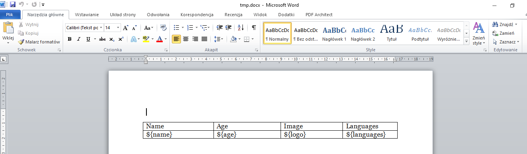This screenshot has height=154, width=527.
Task: Click the Clear Formatting eraser icon
Action: click(163, 28)
